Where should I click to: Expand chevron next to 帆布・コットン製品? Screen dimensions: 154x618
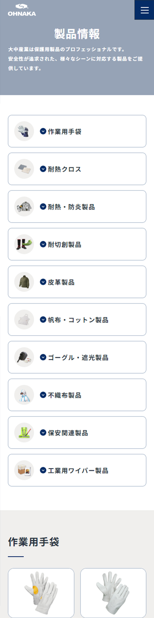pos(43,320)
